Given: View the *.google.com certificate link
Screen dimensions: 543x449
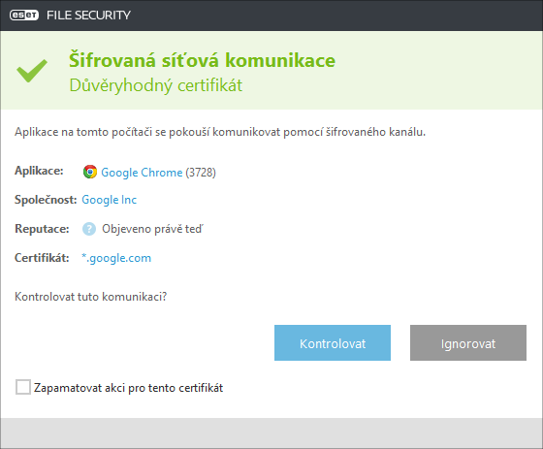Looking at the screenshot, I should pyautogui.click(x=116, y=258).
